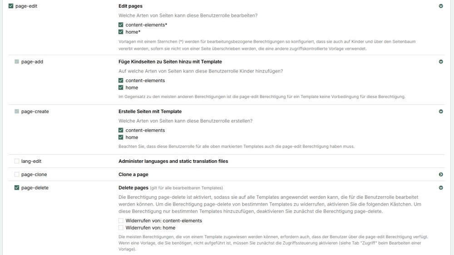
Task: Collapse the 'Erstelle Seiten mit Template' chevron
Action: (x=441, y=112)
